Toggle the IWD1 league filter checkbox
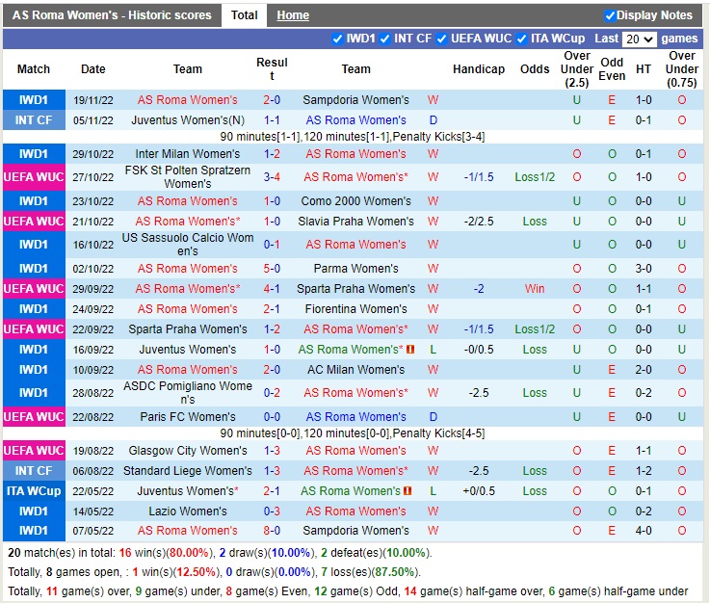710x603 pixels. point(337,39)
